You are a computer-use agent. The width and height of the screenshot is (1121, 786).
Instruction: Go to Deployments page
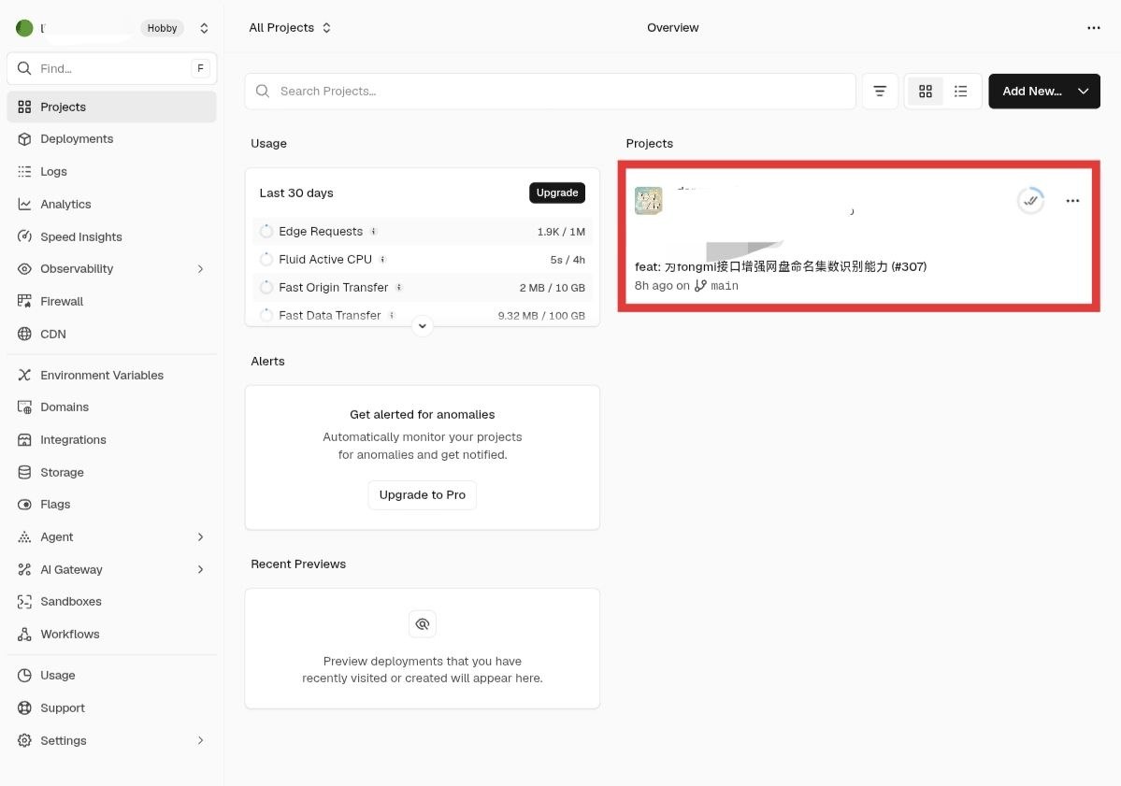tap(111, 138)
